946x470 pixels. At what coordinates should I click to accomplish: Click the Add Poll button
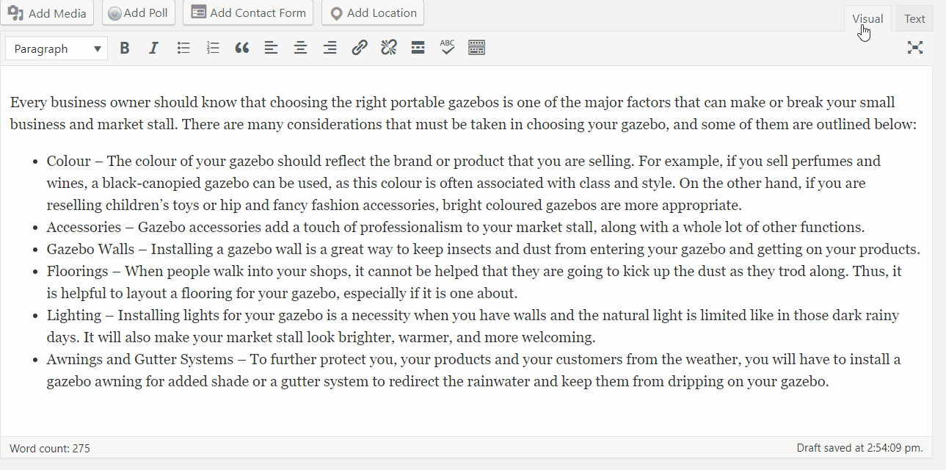click(139, 13)
